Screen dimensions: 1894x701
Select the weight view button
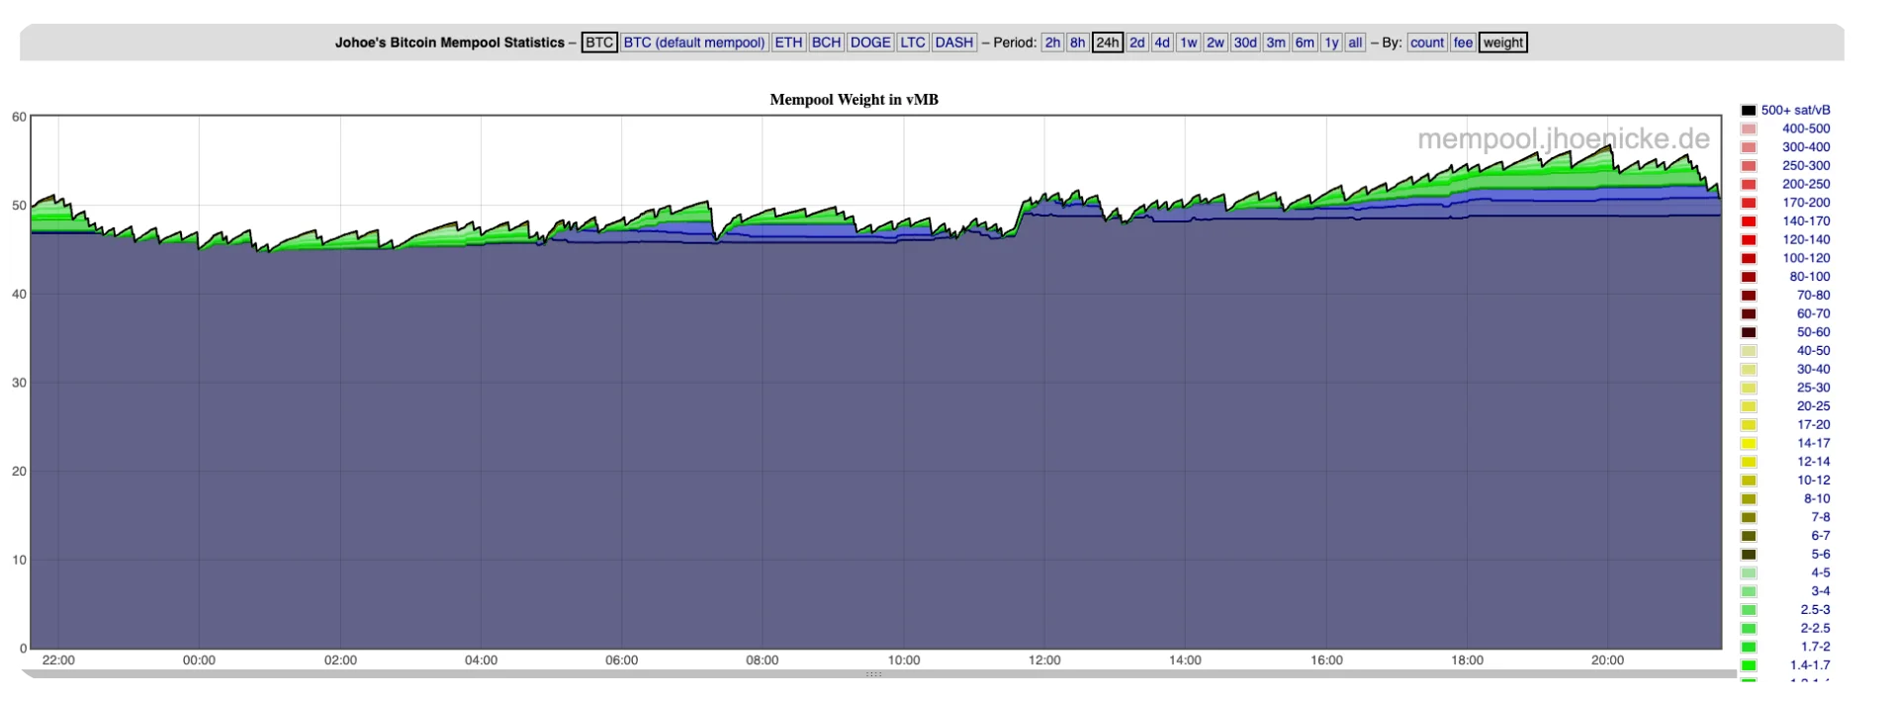[x=1502, y=43]
